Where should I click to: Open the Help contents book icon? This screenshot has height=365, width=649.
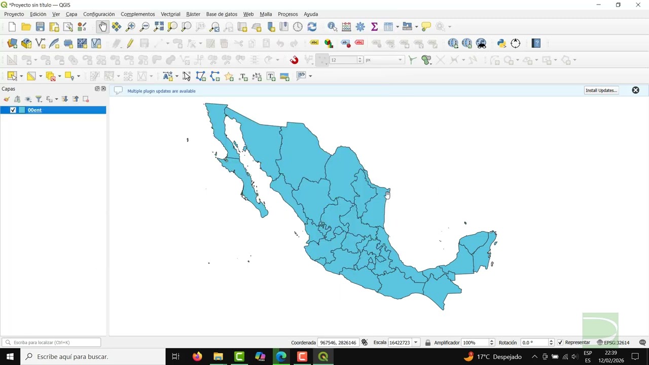pyautogui.click(x=536, y=44)
